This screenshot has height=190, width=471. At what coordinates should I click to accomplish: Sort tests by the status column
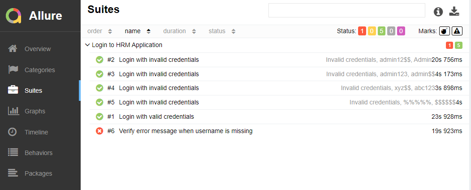(x=221, y=31)
